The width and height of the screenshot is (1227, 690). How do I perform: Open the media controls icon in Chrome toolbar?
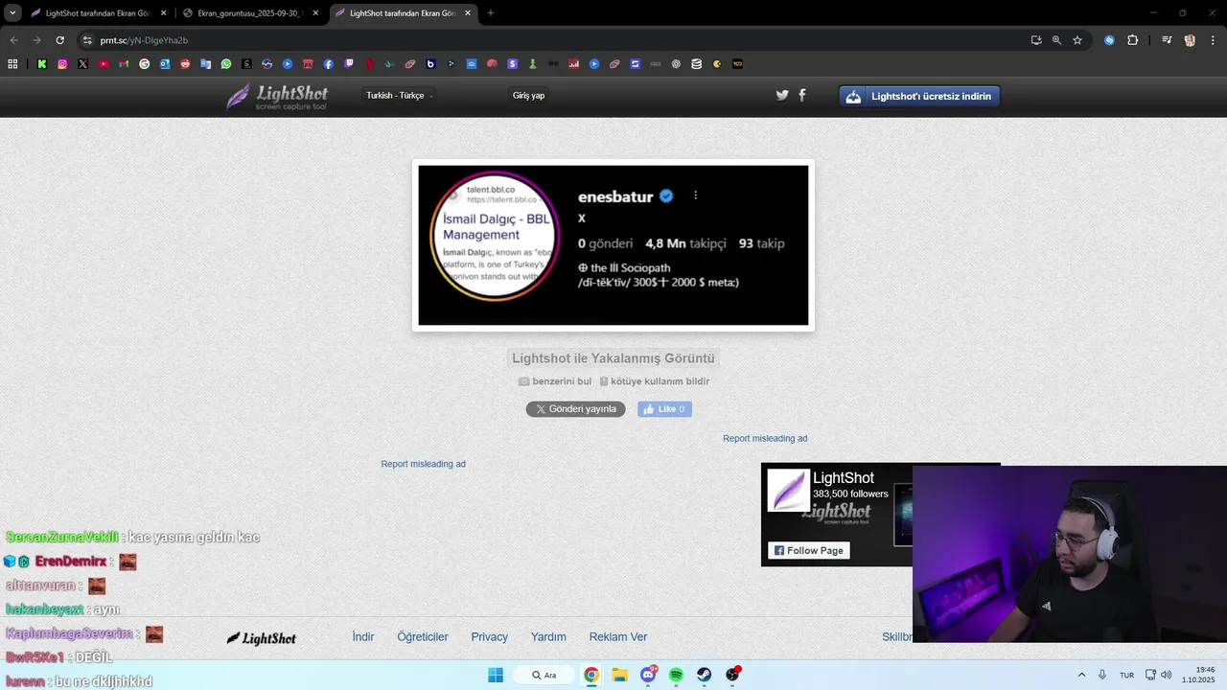[x=1167, y=40]
